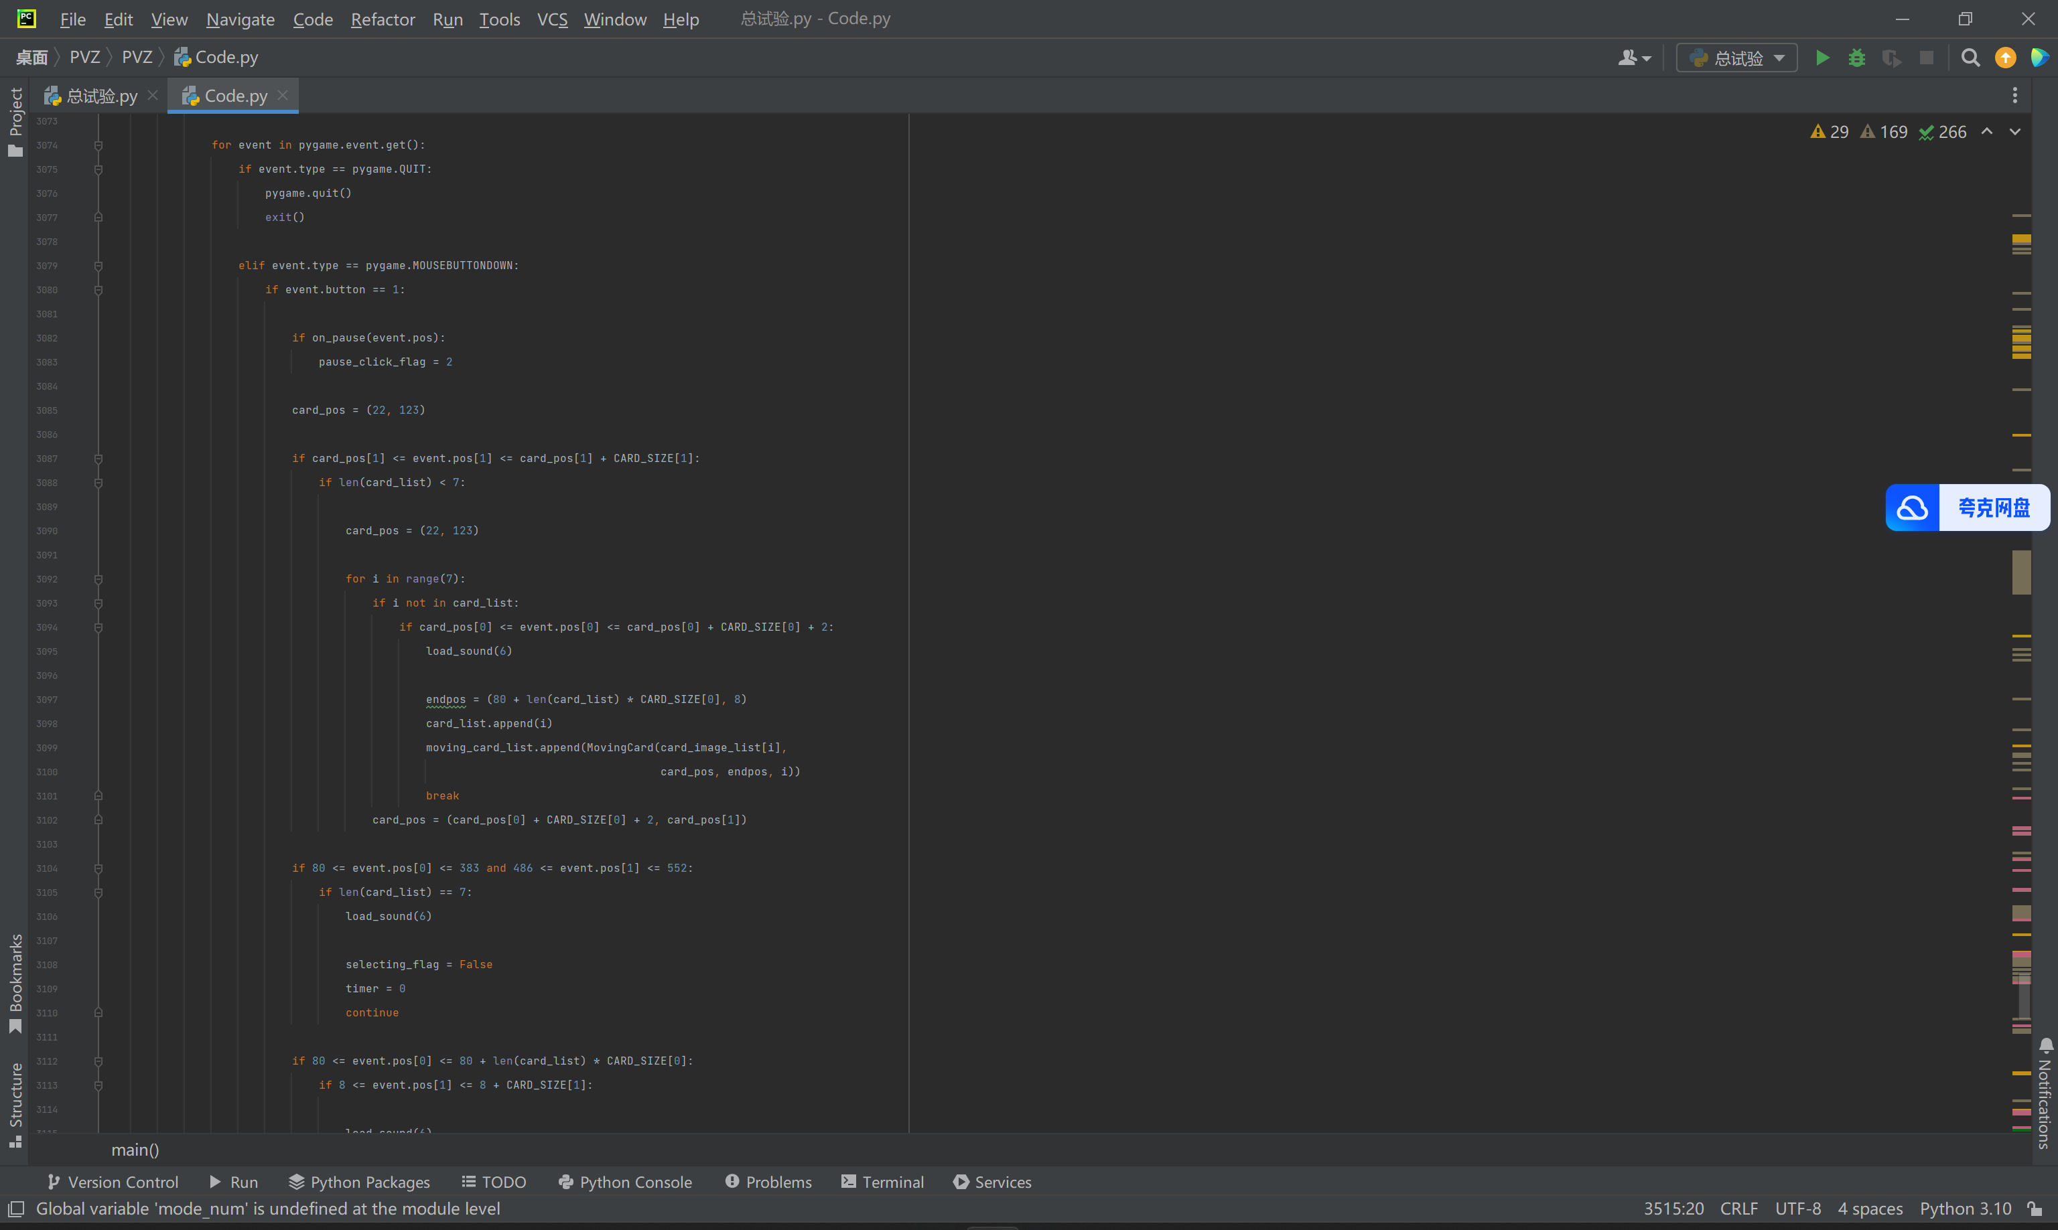The height and width of the screenshot is (1230, 2058).
Task: Go to the previous highlighted error with the up arrow
Action: (x=1987, y=132)
